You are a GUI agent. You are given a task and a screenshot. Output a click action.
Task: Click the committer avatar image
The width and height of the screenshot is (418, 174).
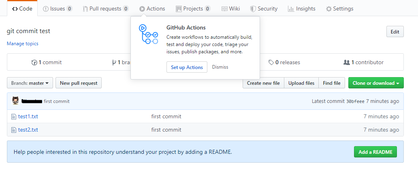[15, 101]
